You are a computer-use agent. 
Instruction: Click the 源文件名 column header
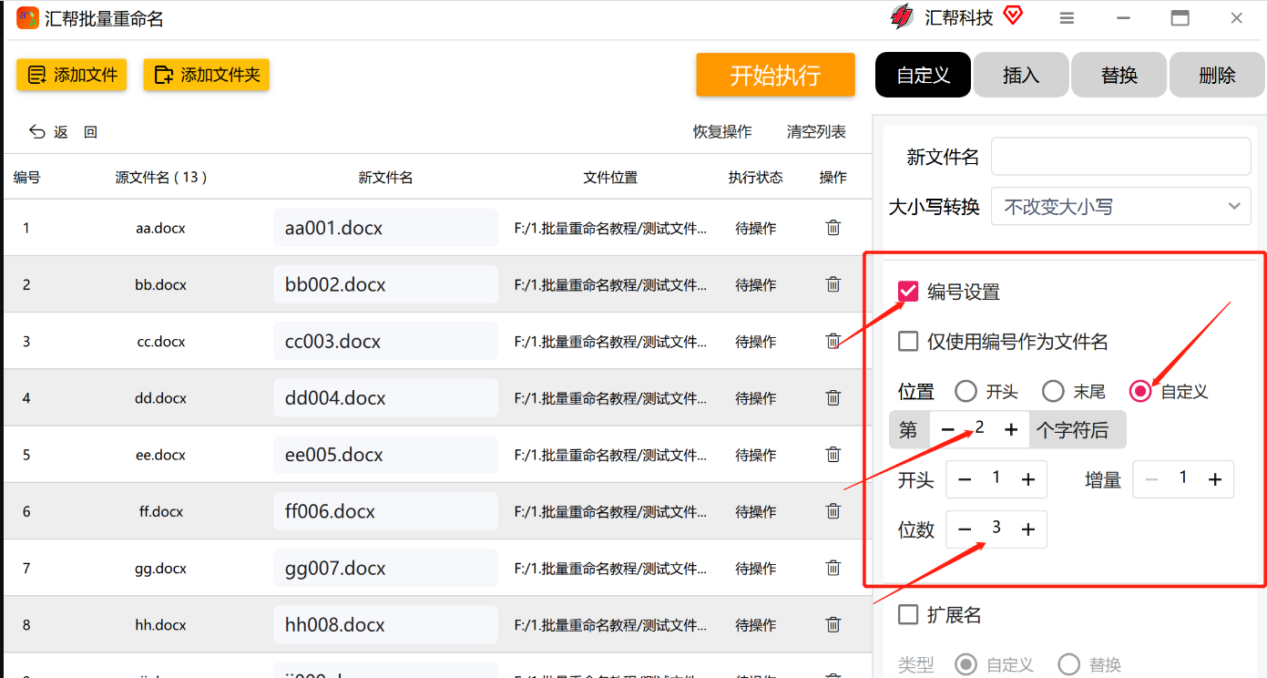click(160, 178)
